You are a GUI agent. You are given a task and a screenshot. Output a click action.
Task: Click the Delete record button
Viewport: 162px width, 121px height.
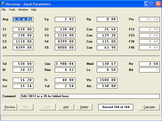coord(84,107)
